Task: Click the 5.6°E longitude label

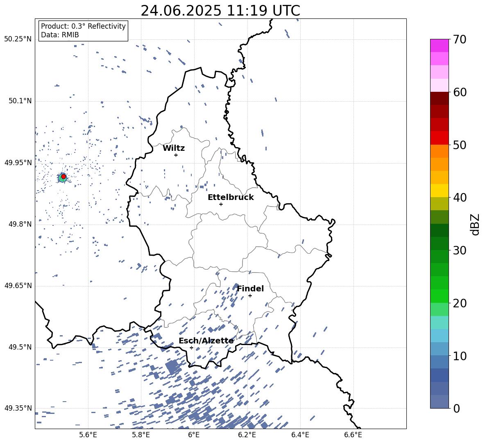Action: pyautogui.click(x=88, y=435)
